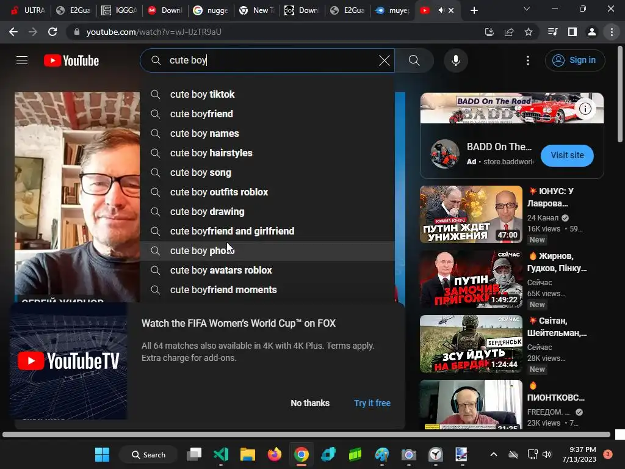Click in the search field containing cute boy
The image size is (625, 469).
[267, 60]
